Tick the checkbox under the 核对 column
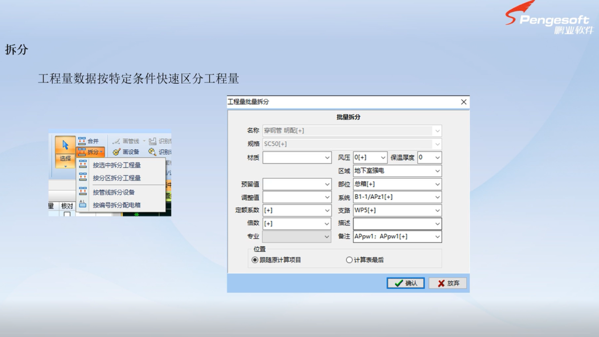This screenshot has height=337, width=599. [66, 214]
